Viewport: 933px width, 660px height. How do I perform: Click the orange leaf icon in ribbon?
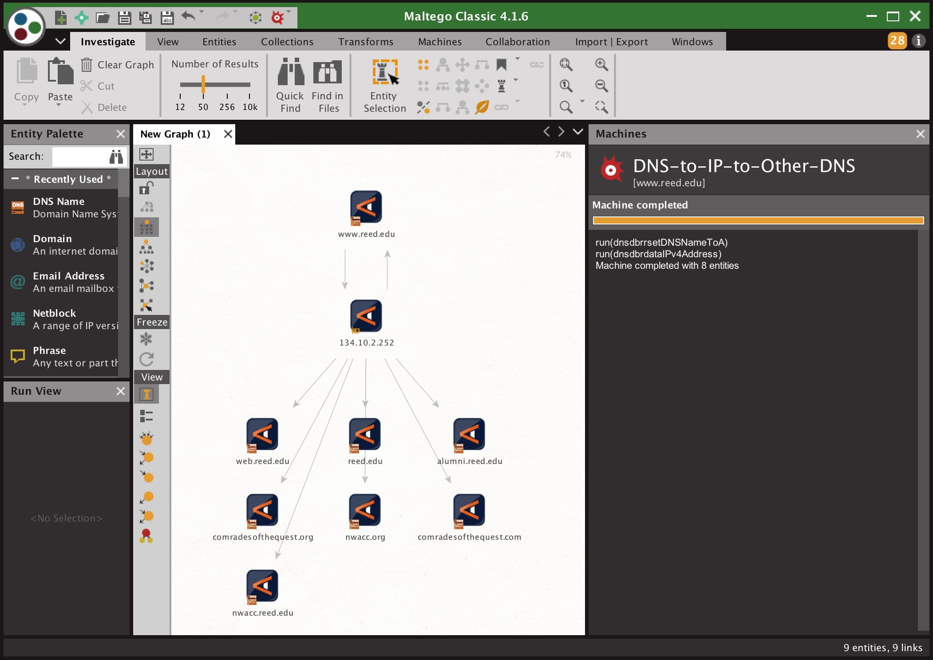[482, 107]
